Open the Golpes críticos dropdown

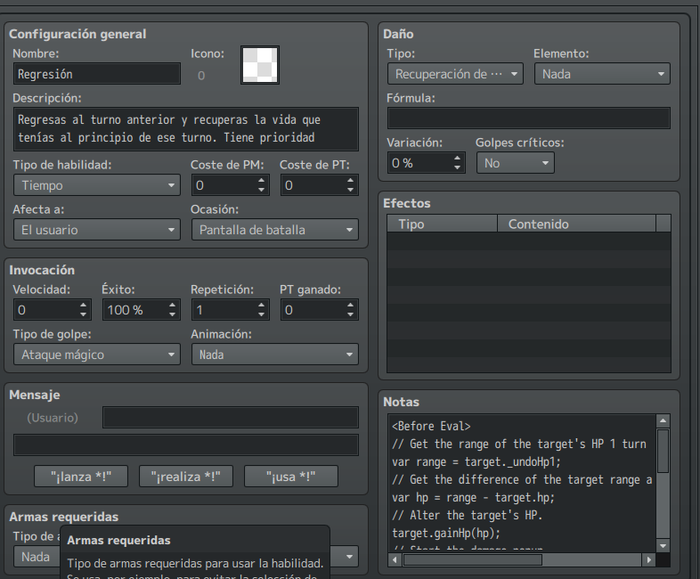515,163
